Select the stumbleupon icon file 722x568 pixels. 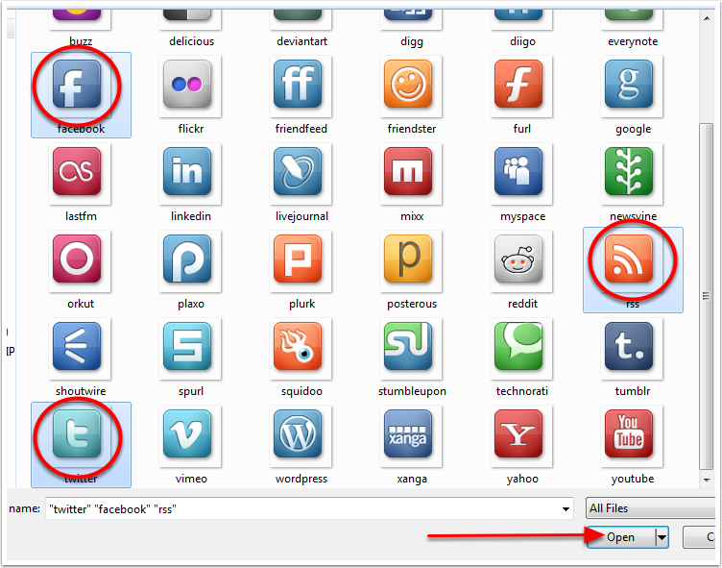pos(408,347)
